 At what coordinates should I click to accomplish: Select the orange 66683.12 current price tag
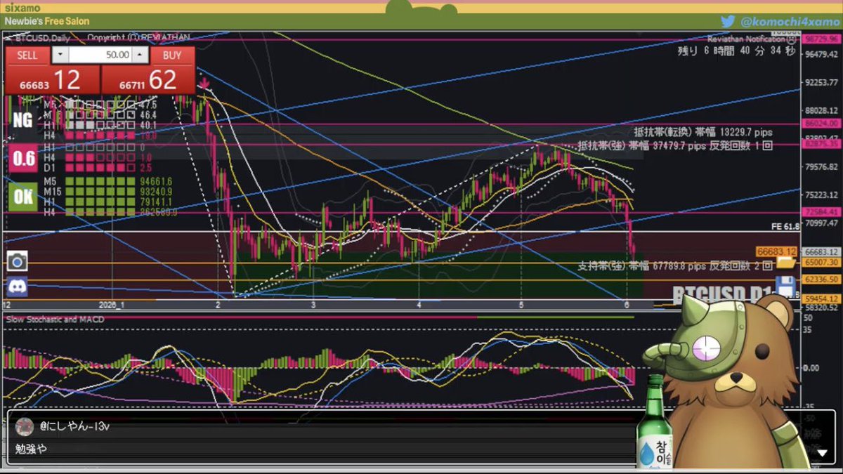776,251
